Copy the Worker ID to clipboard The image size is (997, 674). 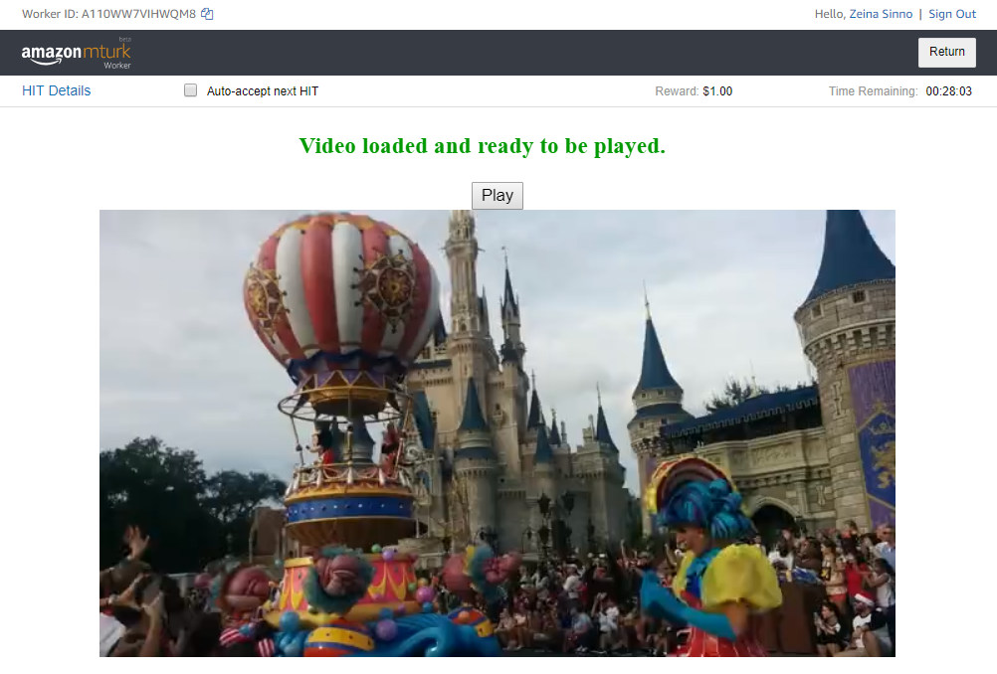(x=207, y=14)
